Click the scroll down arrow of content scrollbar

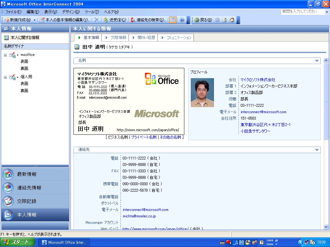point(326,227)
